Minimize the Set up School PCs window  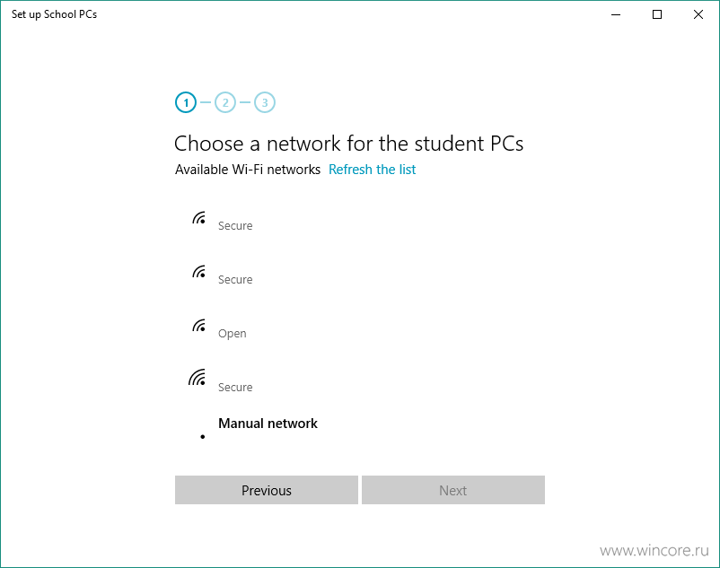coord(616,14)
